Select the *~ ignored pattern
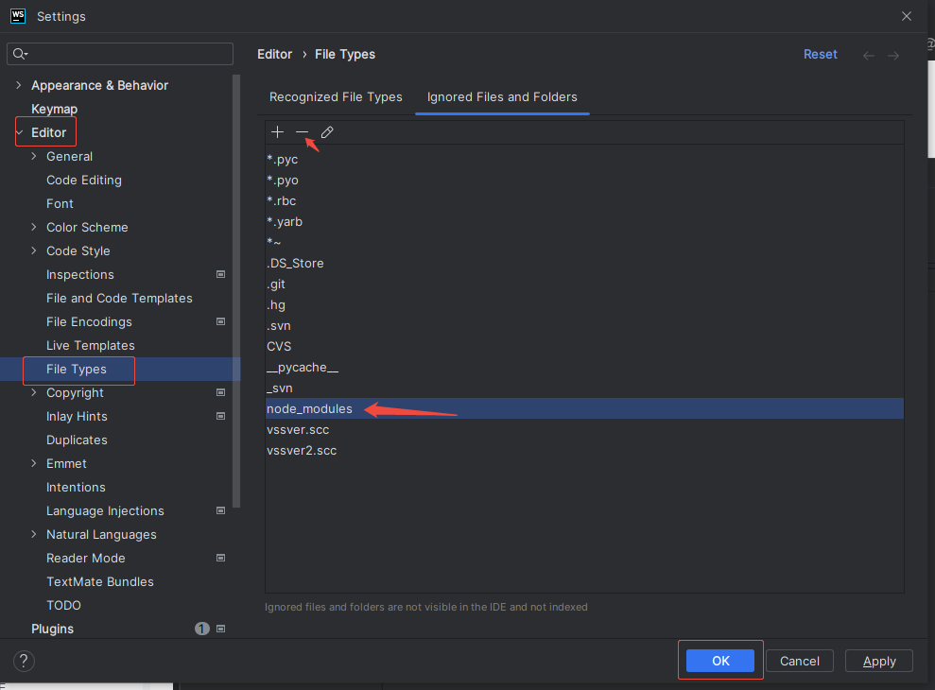Image resolution: width=935 pixels, height=690 pixels. 584,242
